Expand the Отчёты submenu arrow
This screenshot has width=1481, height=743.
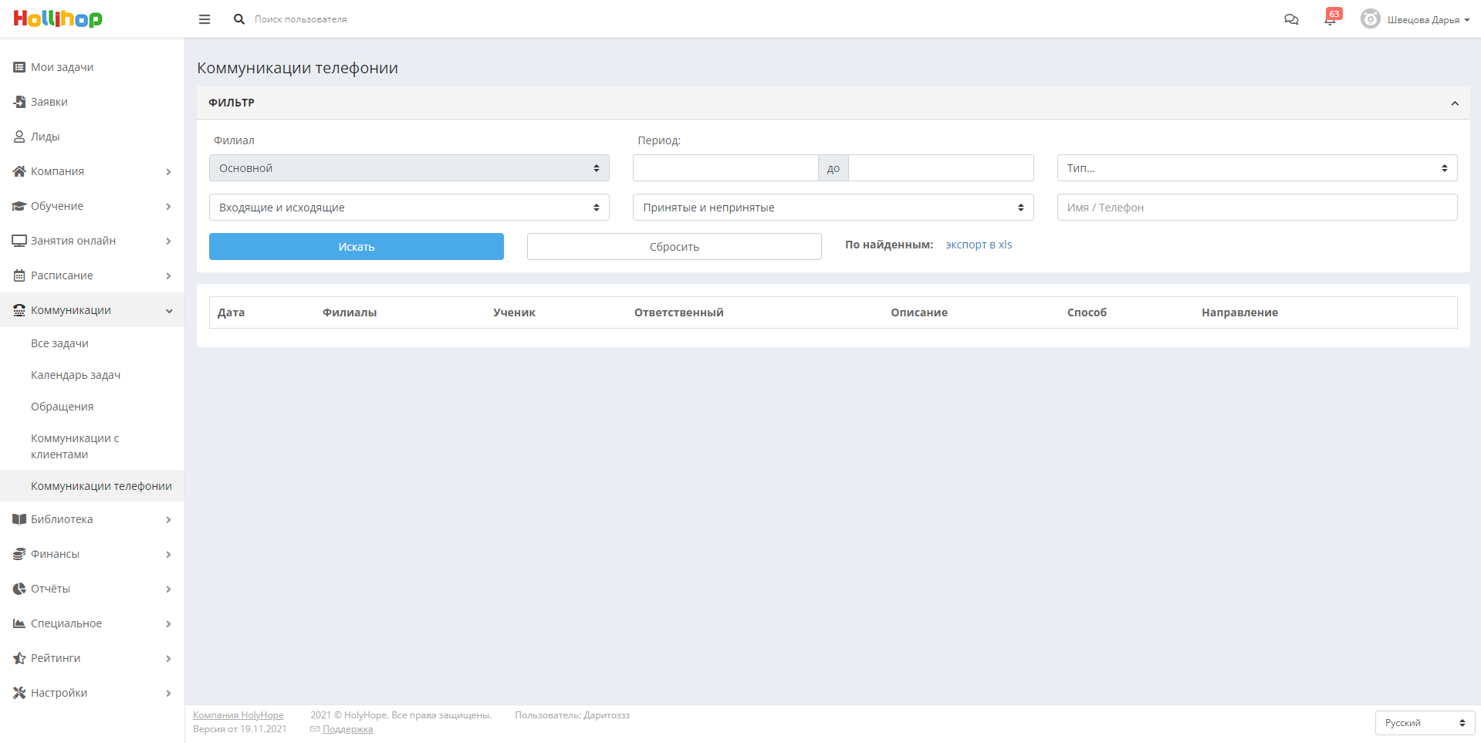(168, 589)
